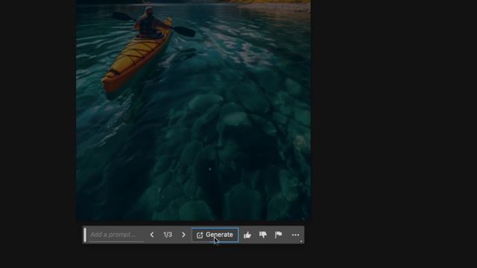Viewport: 477px width, 268px height.
Task: Click the kayak image on canvas
Action: (x=193, y=110)
